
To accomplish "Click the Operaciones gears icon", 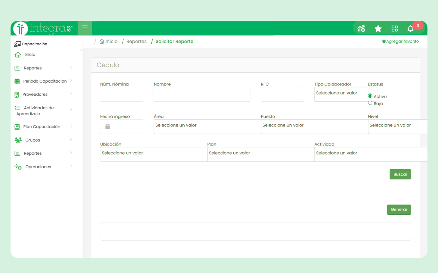I will point(18,167).
